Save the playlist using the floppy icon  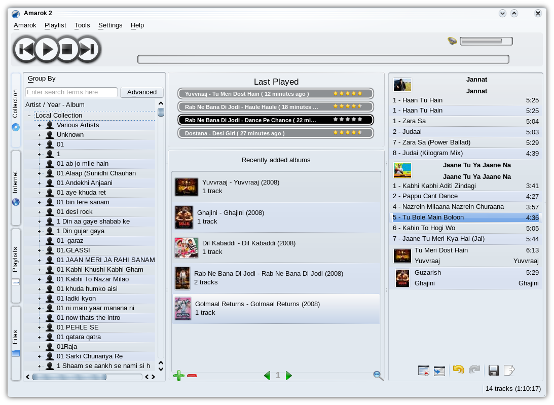493,371
